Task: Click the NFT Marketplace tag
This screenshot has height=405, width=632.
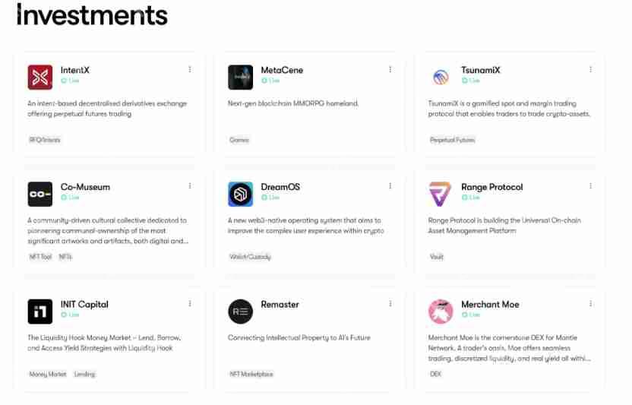Action: click(x=251, y=374)
